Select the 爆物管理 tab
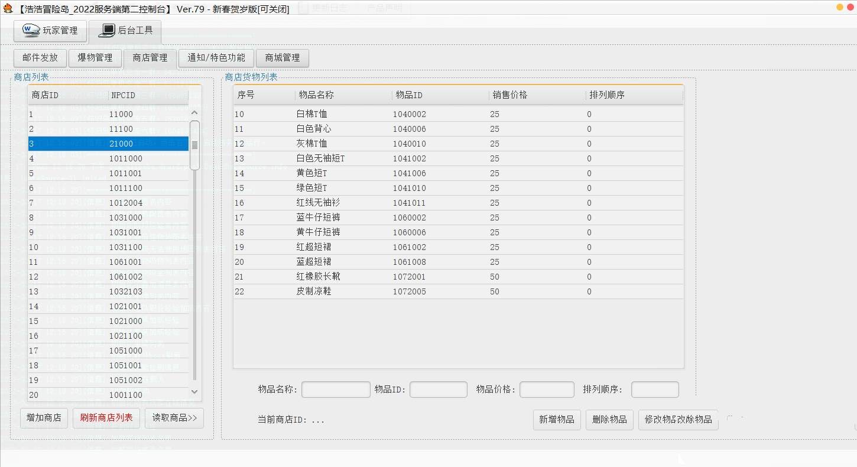 click(x=95, y=58)
